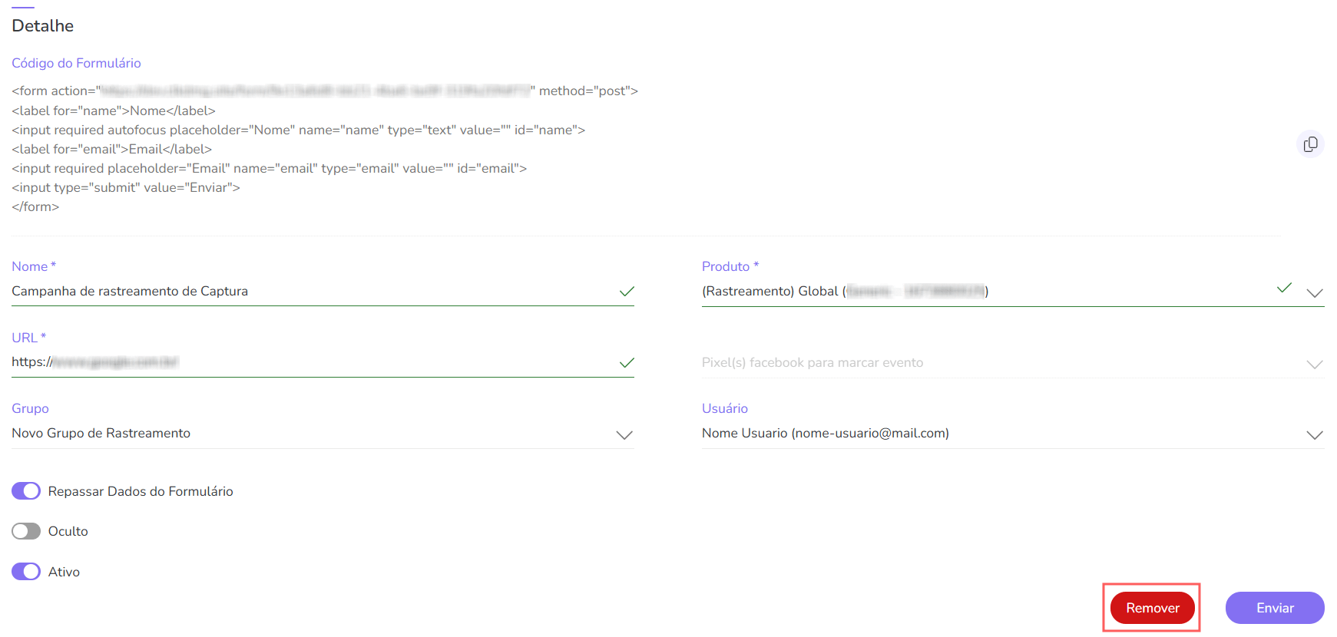1337x637 pixels.
Task: Click the green checkmark in Produto field
Action: tap(1284, 289)
